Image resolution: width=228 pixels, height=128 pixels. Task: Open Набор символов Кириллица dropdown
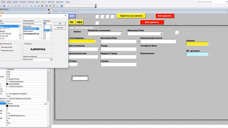51,59
